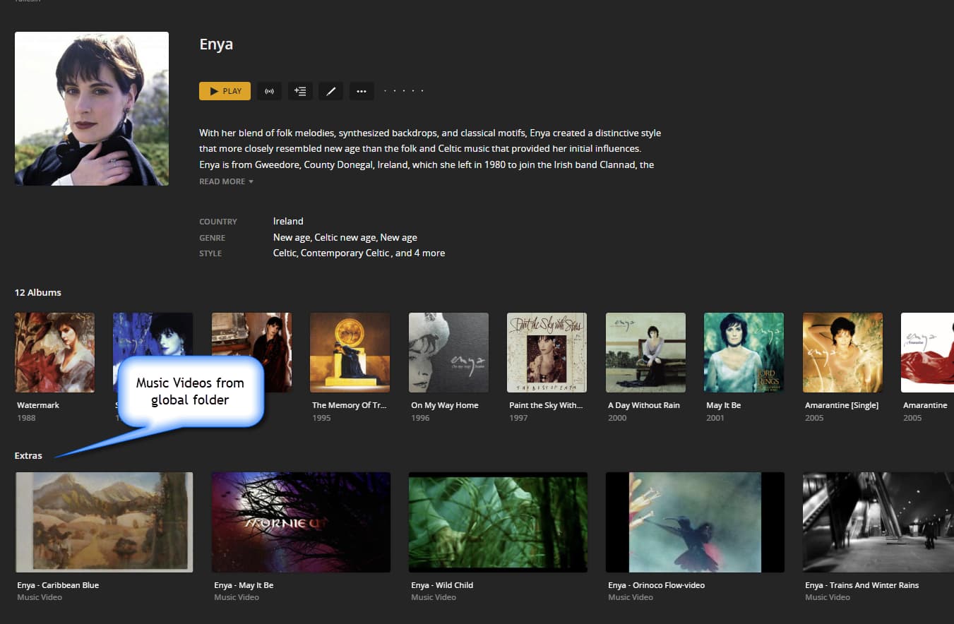Select the May It Be 2001 album
Screen dimensions: 954x624
(744, 352)
